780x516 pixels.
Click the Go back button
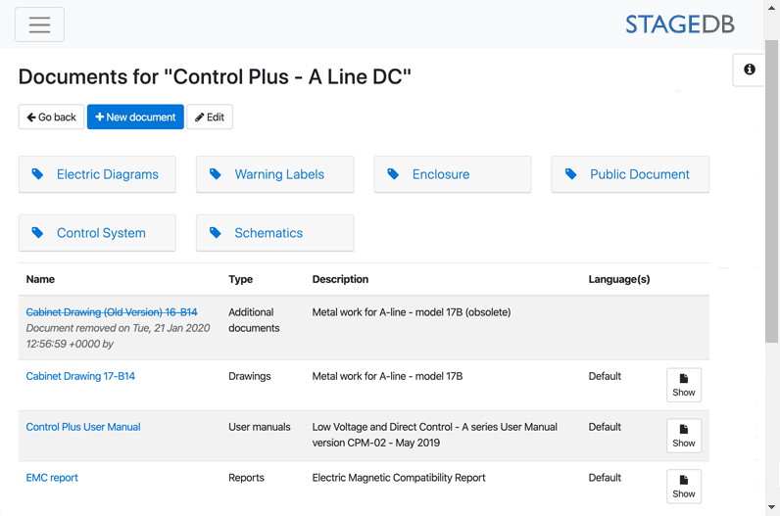[51, 117]
